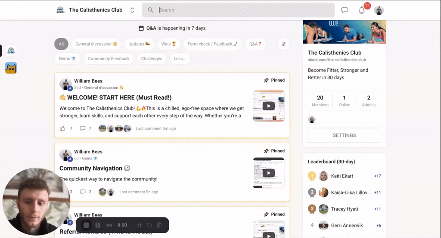This screenshot has width=441, height=238.
Task: Pause the screen recording
Action: [98, 225]
